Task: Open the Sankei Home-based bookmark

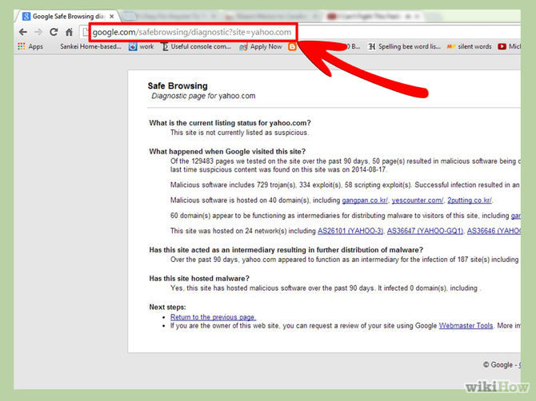Action: click(x=90, y=46)
